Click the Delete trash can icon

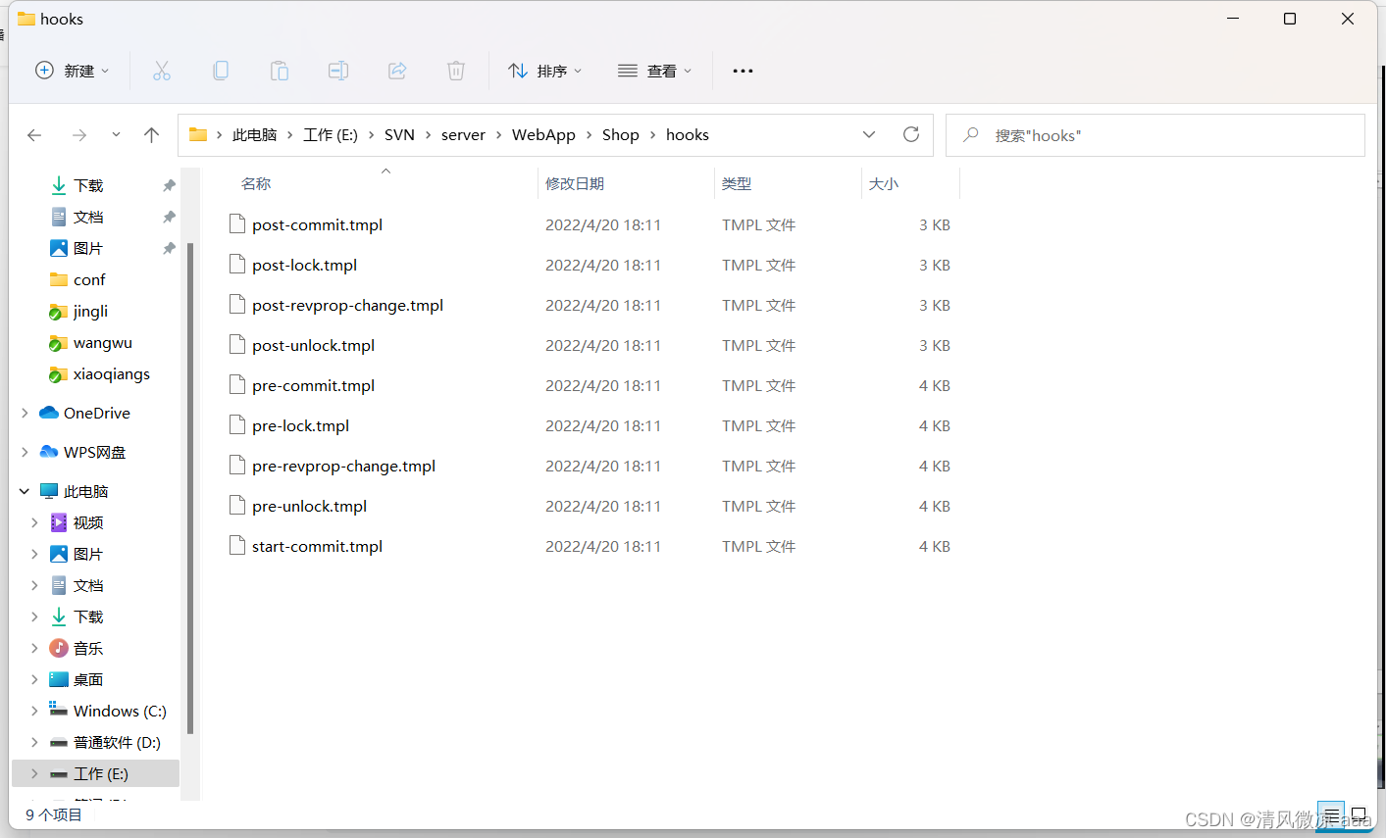456,71
